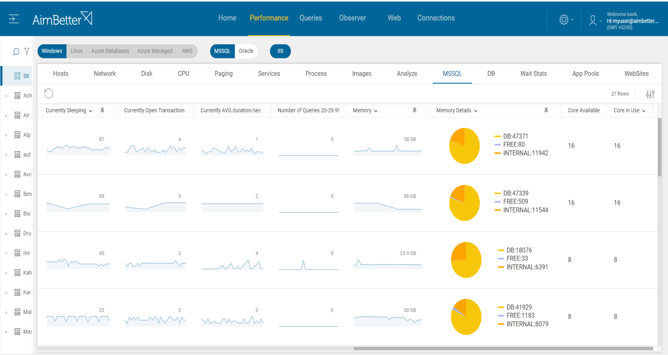
Task: Open Memory Details column dropdown
Action: 476,111
